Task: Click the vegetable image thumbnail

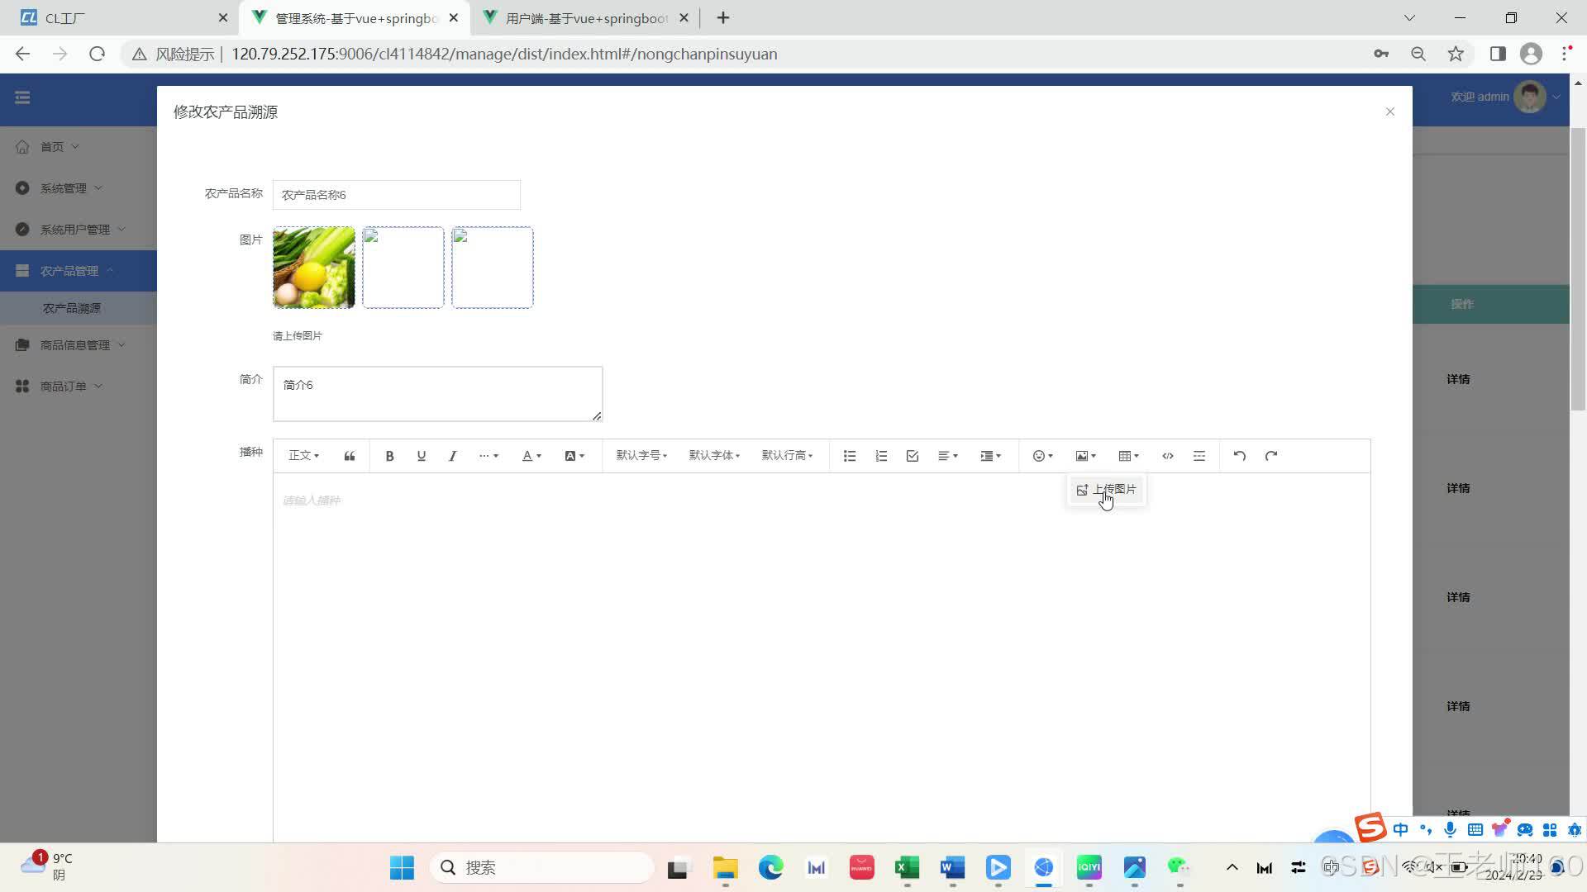Action: (314, 268)
